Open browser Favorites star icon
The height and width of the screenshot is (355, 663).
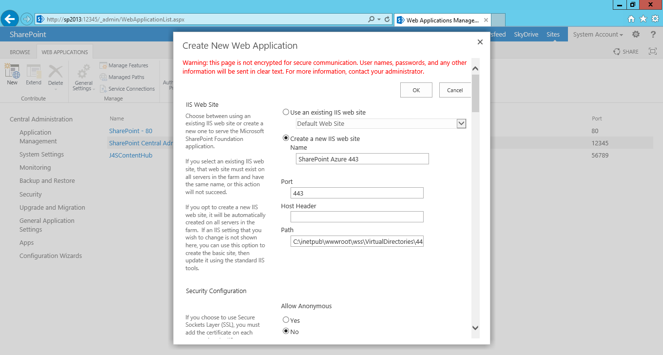coord(643,19)
